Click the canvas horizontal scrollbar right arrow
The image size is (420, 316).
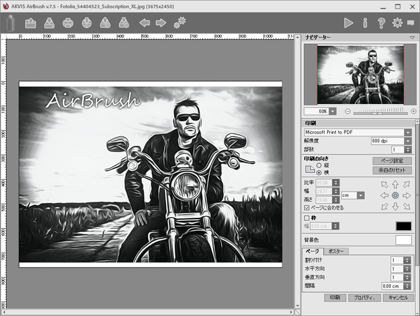pyautogui.click(x=291, y=312)
